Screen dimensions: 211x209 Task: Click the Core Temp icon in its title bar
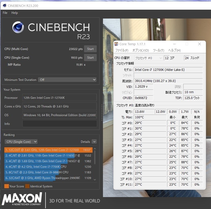116,44
